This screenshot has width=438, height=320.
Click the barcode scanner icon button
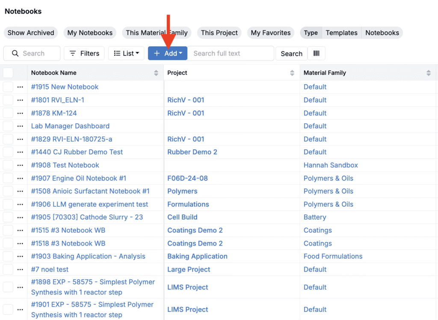tap(316, 53)
